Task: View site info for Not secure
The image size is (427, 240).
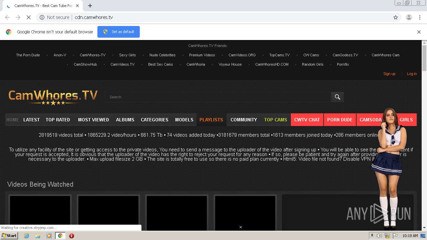Action: pos(54,17)
